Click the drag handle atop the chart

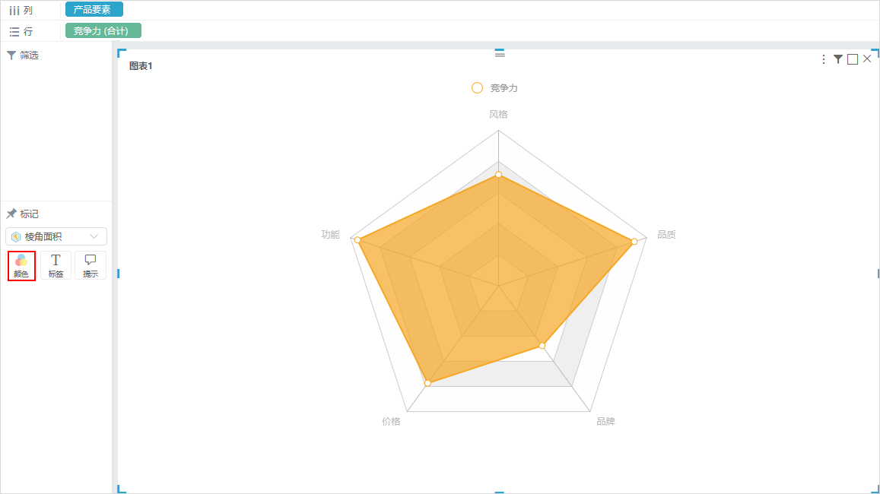coord(500,53)
